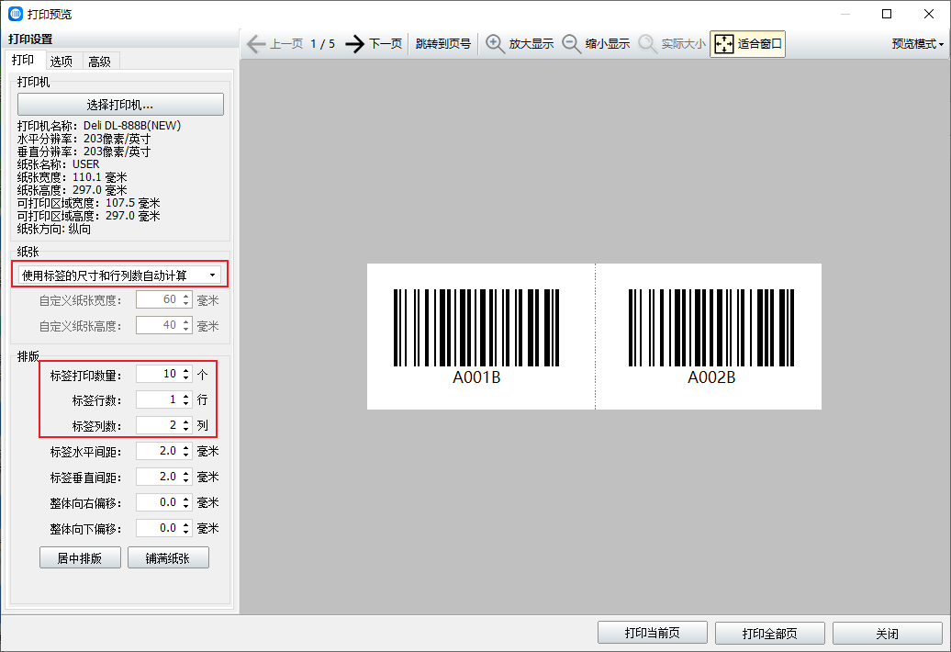Viewport: 951px width, 652px height.
Task: Click the zoom out magnifier icon
Action: click(571, 44)
